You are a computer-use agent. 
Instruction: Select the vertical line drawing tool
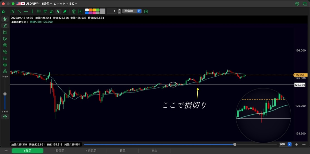point(32,11)
